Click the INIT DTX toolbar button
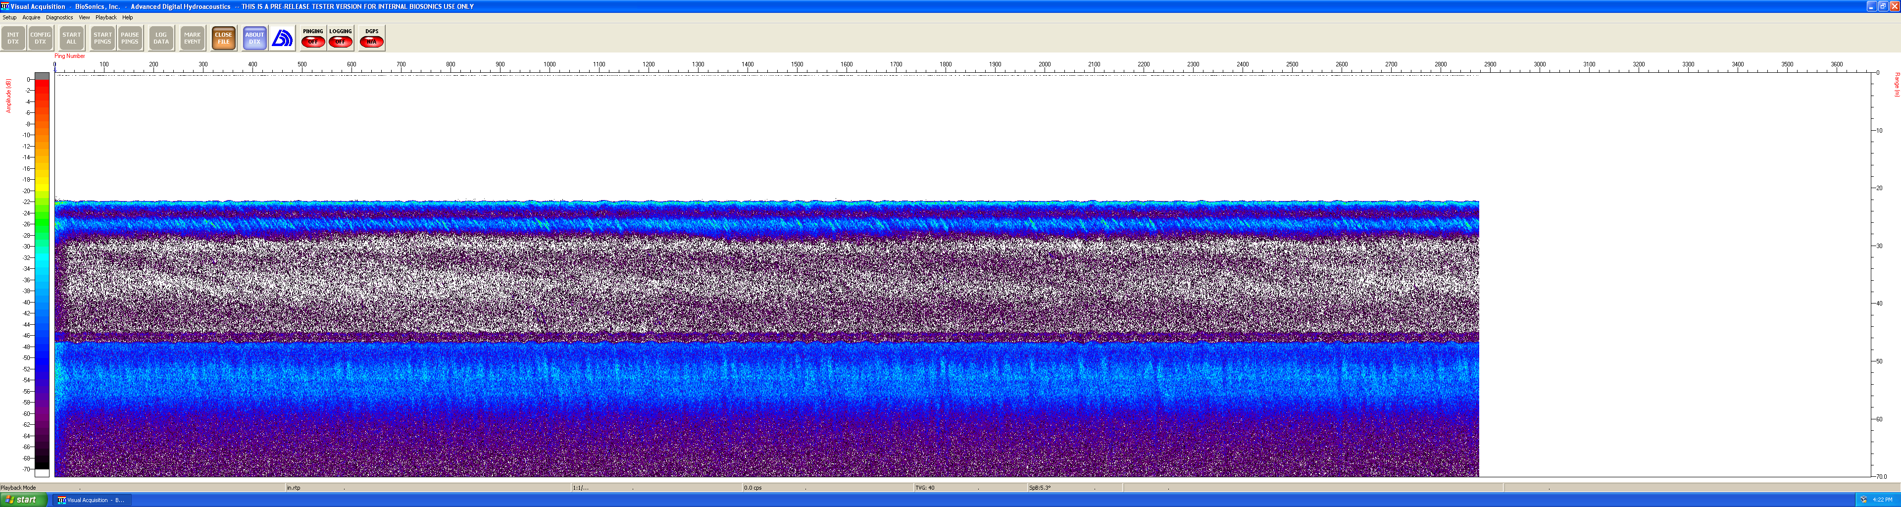1901x507 pixels. [x=13, y=39]
